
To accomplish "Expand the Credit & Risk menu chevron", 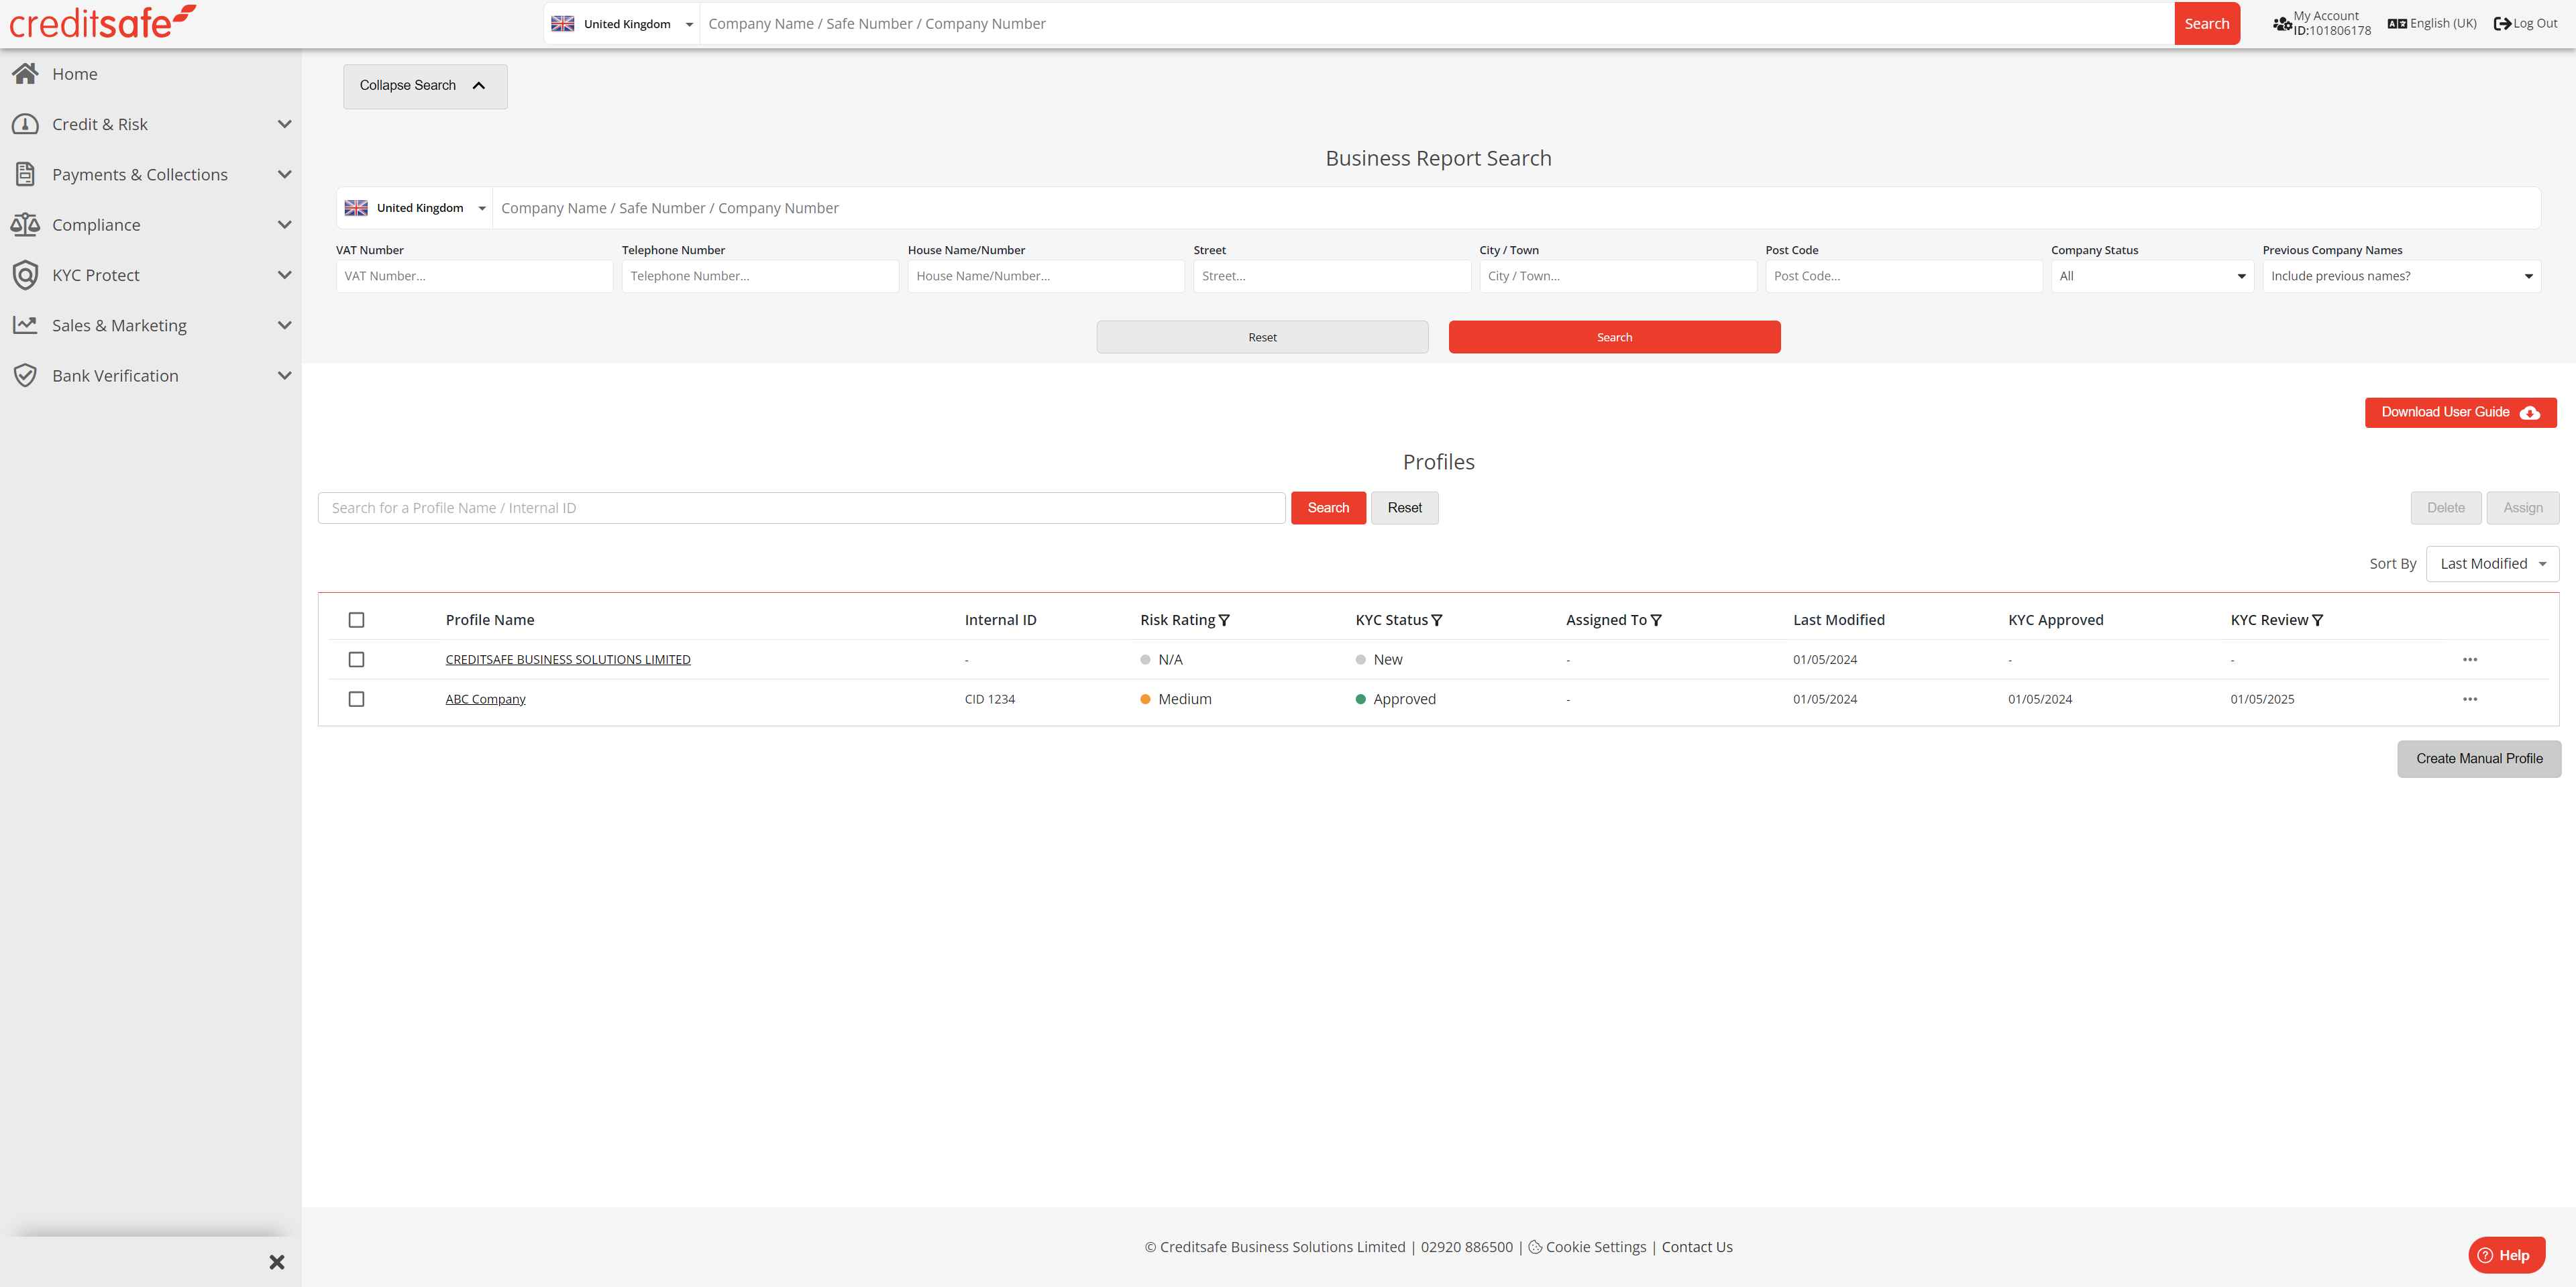I will [284, 124].
